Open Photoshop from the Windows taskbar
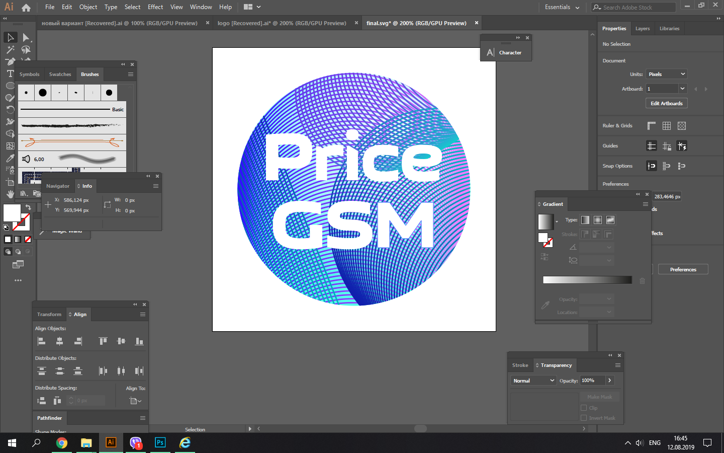 pyautogui.click(x=160, y=442)
